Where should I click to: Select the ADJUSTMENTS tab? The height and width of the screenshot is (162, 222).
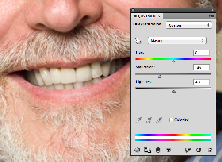click(x=147, y=16)
